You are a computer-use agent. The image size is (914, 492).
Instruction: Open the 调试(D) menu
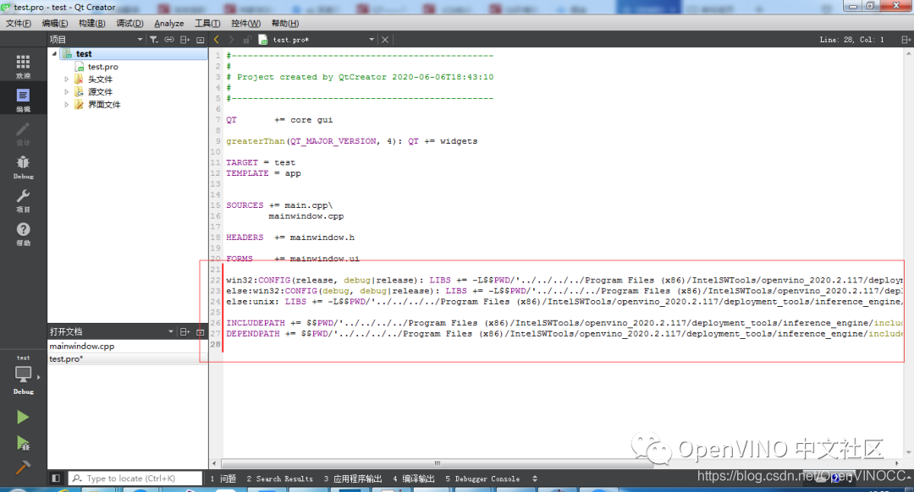pos(129,24)
